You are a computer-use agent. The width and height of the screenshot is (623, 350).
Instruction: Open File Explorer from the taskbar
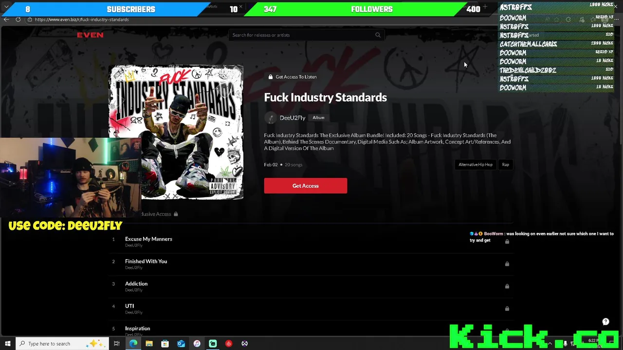[149, 344]
